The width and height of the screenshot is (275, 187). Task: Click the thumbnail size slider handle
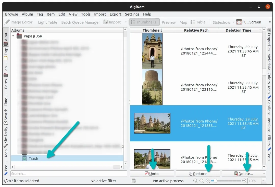215,181
